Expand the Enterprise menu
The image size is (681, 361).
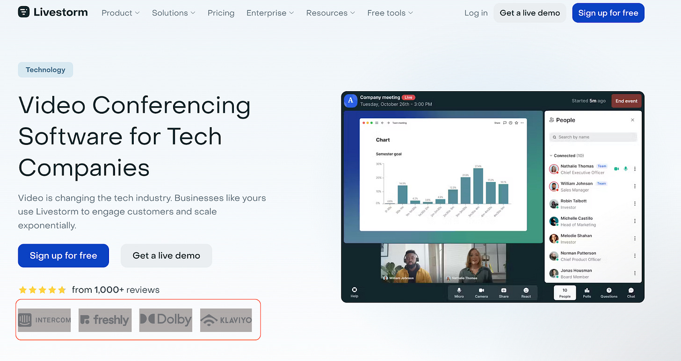pos(270,13)
